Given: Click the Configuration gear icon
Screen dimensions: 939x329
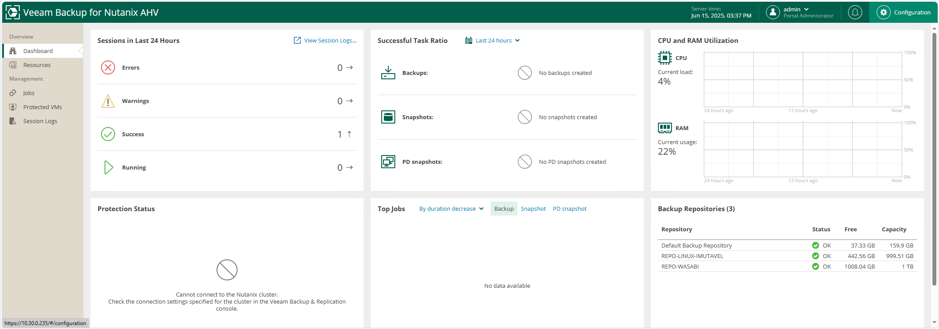Looking at the screenshot, I should (x=884, y=12).
